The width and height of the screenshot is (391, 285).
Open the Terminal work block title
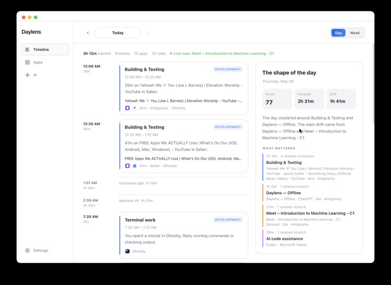click(x=140, y=220)
